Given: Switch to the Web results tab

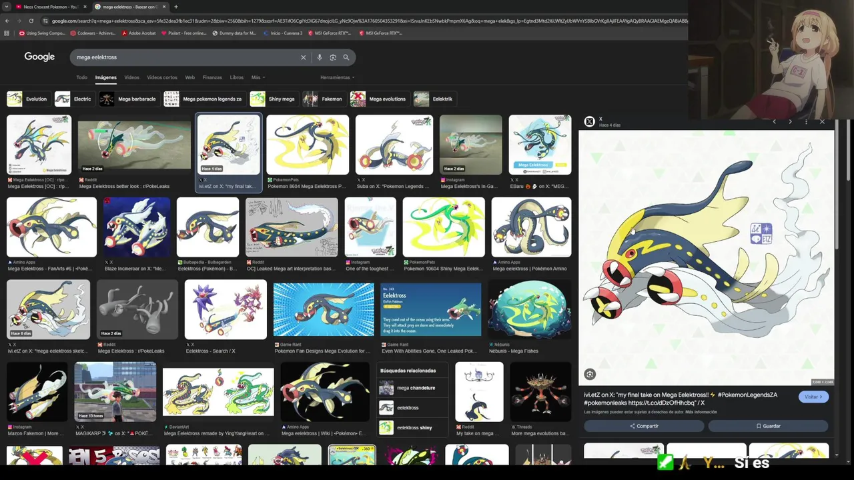Looking at the screenshot, I should pos(190,77).
